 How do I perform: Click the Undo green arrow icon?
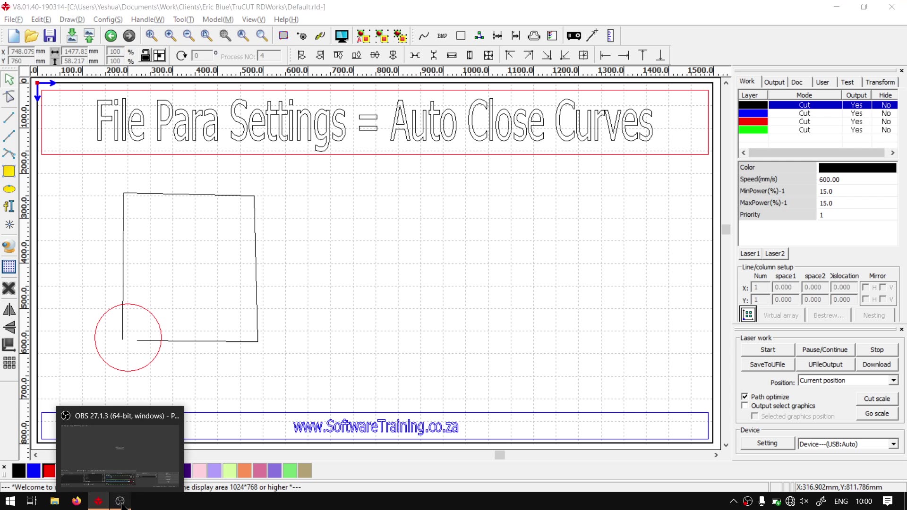[x=111, y=36]
